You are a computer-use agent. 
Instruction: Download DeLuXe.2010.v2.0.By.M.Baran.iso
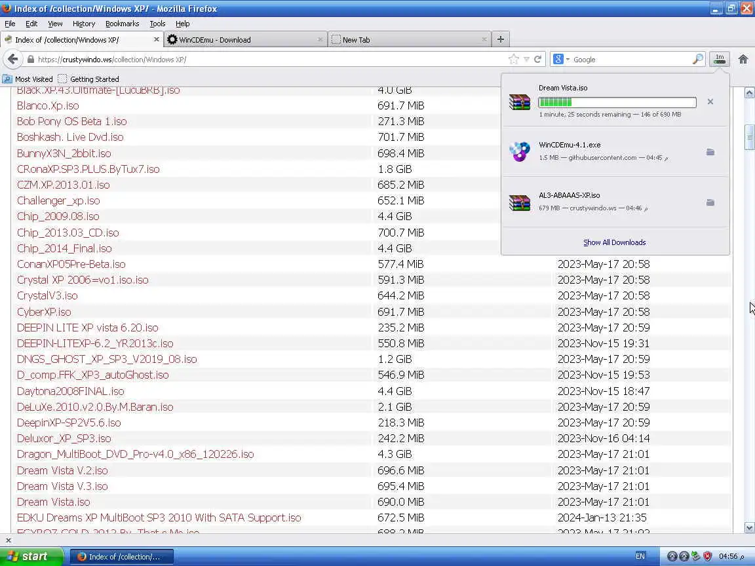coord(95,407)
